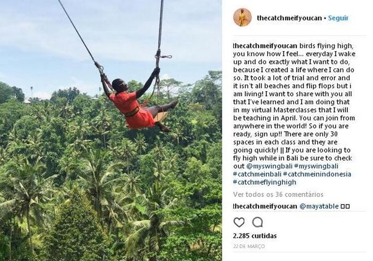View the 2.285 curtidas likes list

click(255, 236)
